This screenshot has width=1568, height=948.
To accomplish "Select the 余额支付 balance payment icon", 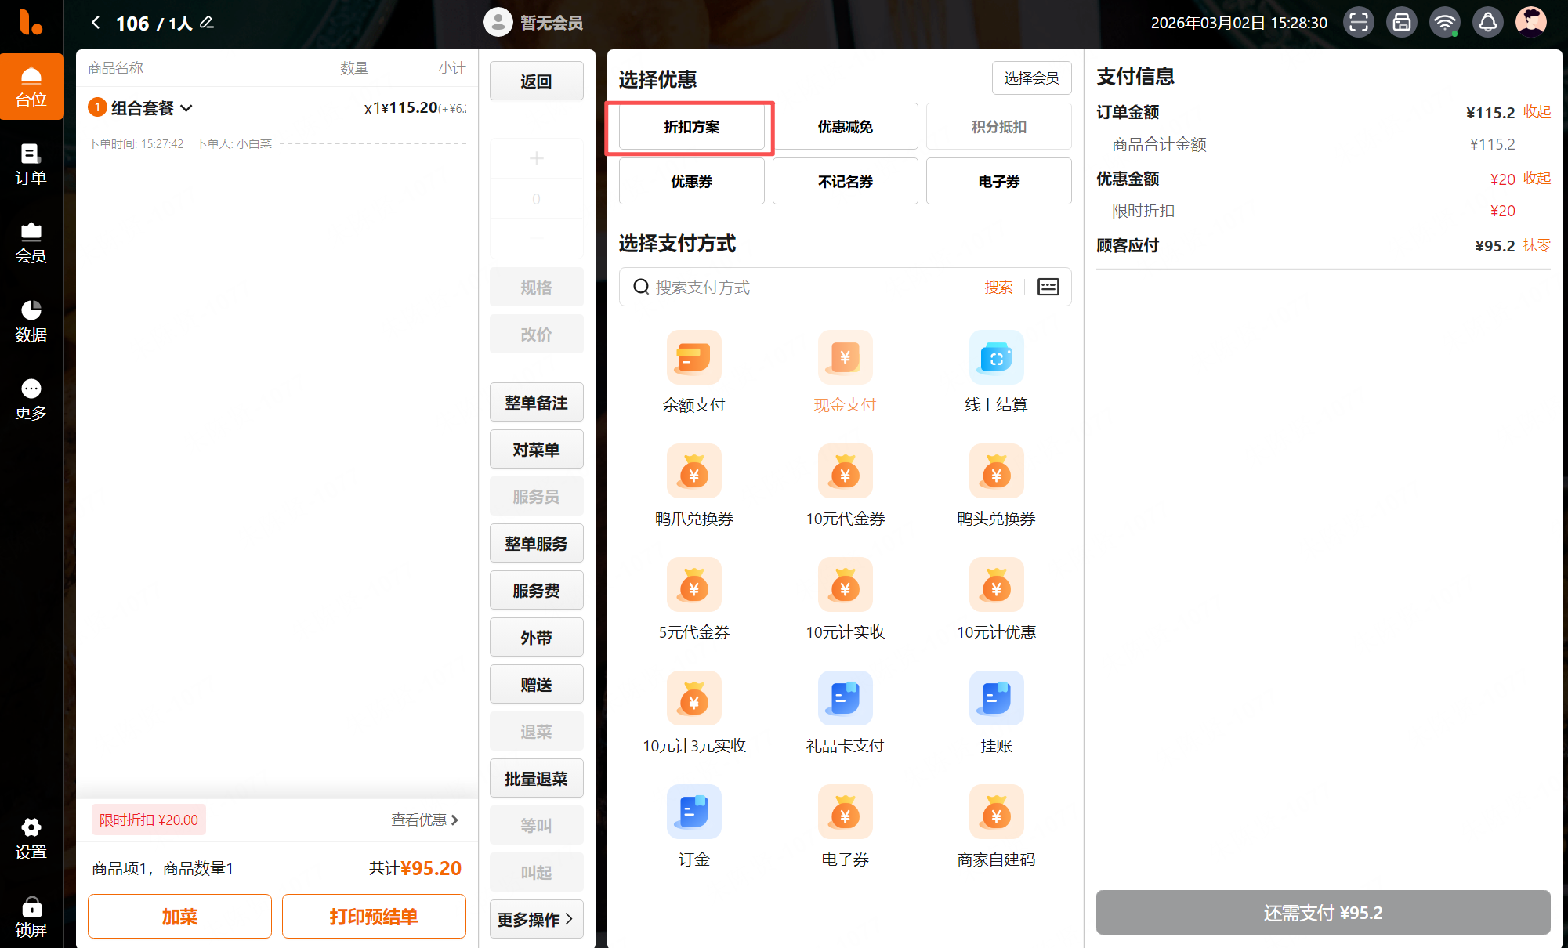I will pyautogui.click(x=693, y=358).
